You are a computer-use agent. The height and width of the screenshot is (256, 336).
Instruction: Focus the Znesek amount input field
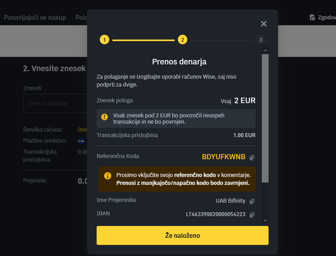(55, 104)
